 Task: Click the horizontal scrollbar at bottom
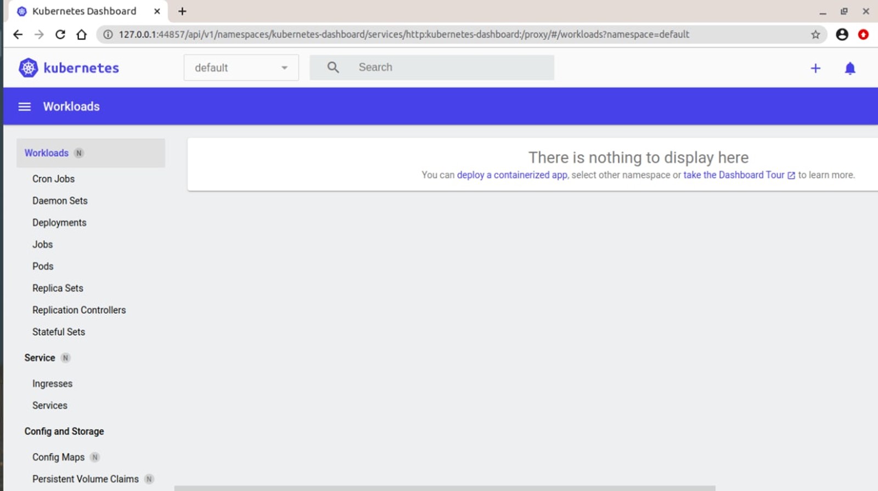(x=444, y=488)
